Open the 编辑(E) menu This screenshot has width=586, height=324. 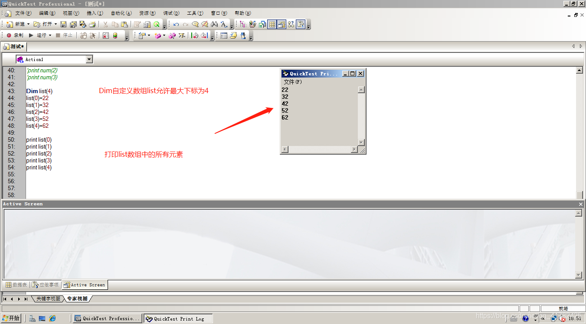47,13
